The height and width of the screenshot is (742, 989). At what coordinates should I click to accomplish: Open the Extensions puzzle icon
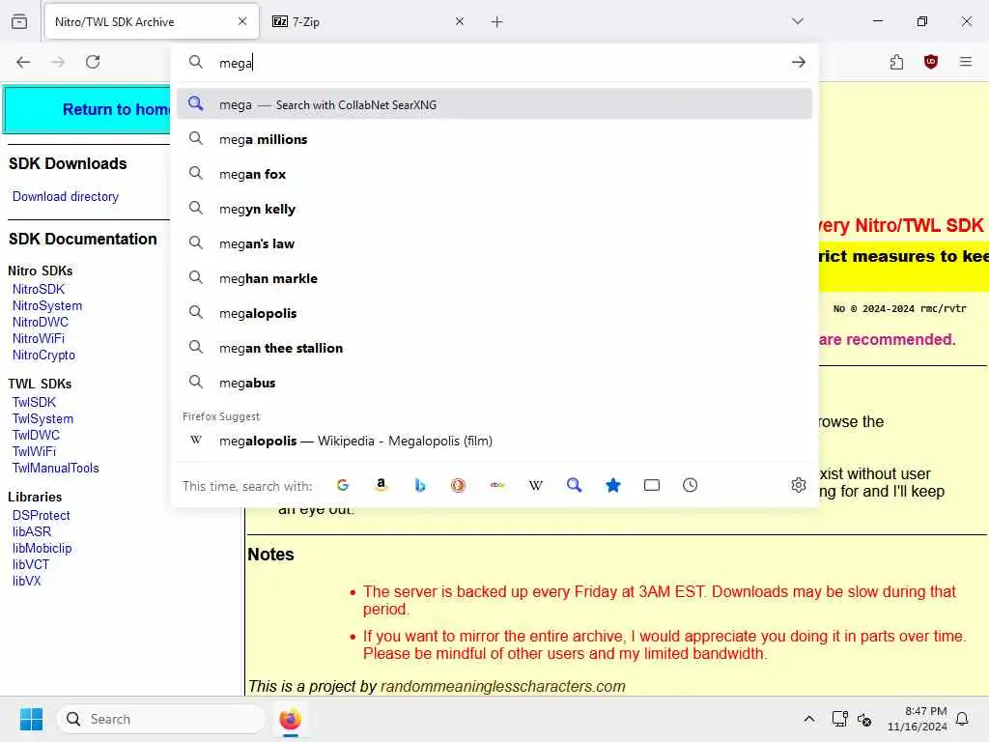coord(896,62)
